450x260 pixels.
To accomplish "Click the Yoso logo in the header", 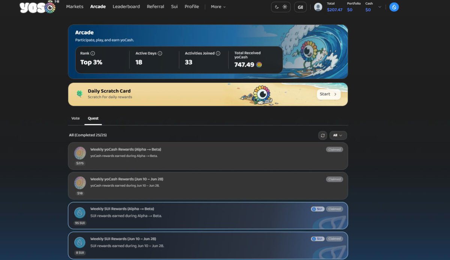I will pyautogui.click(x=37, y=7).
